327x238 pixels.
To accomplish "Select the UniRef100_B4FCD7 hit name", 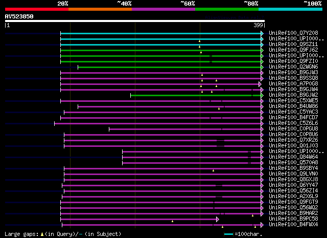I will point(293,118).
